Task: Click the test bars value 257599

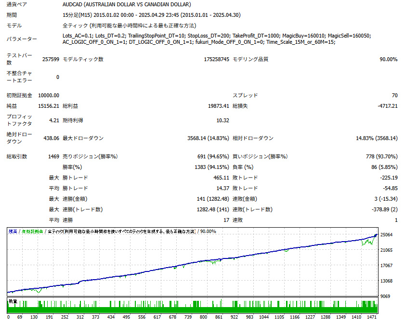Action: tap(51, 59)
